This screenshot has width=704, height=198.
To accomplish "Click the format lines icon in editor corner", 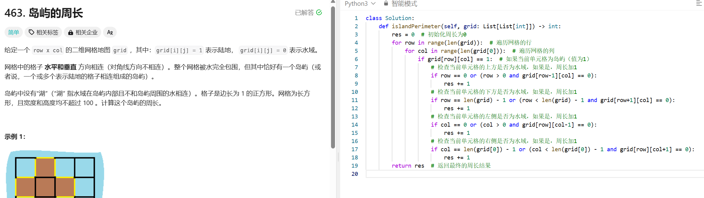I will [699, 3].
